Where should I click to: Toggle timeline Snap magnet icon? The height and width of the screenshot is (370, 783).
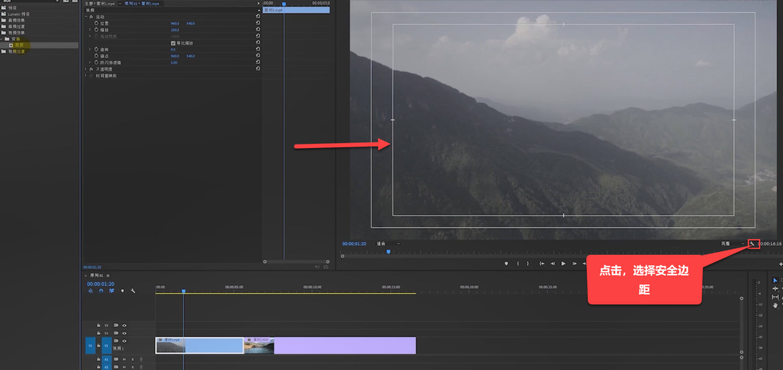(101, 291)
